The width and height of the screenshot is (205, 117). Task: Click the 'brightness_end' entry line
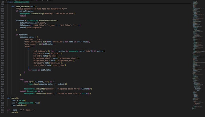[x=54, y=61]
